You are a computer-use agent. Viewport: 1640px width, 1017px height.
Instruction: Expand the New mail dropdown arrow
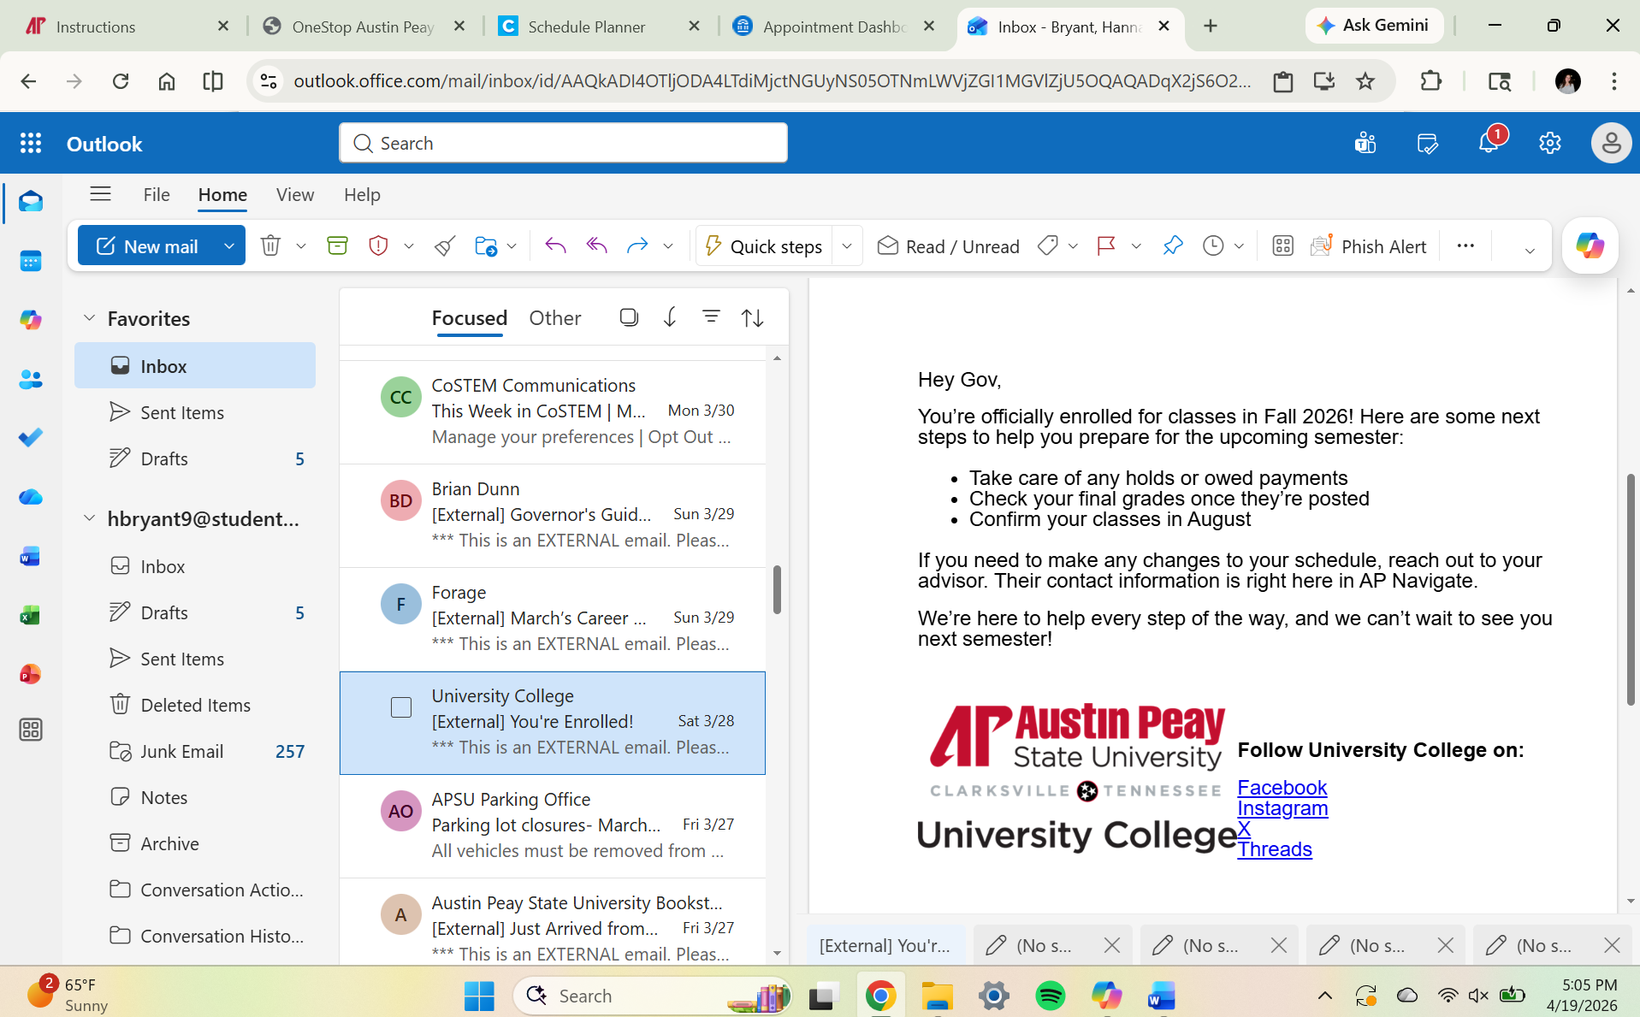pos(228,245)
